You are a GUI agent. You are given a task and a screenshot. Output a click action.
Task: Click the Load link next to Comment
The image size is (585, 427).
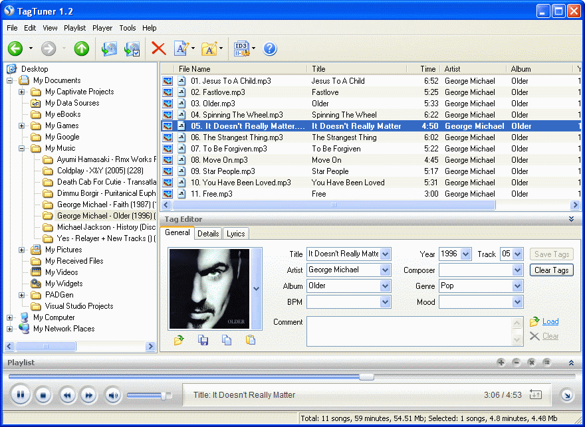(x=550, y=321)
